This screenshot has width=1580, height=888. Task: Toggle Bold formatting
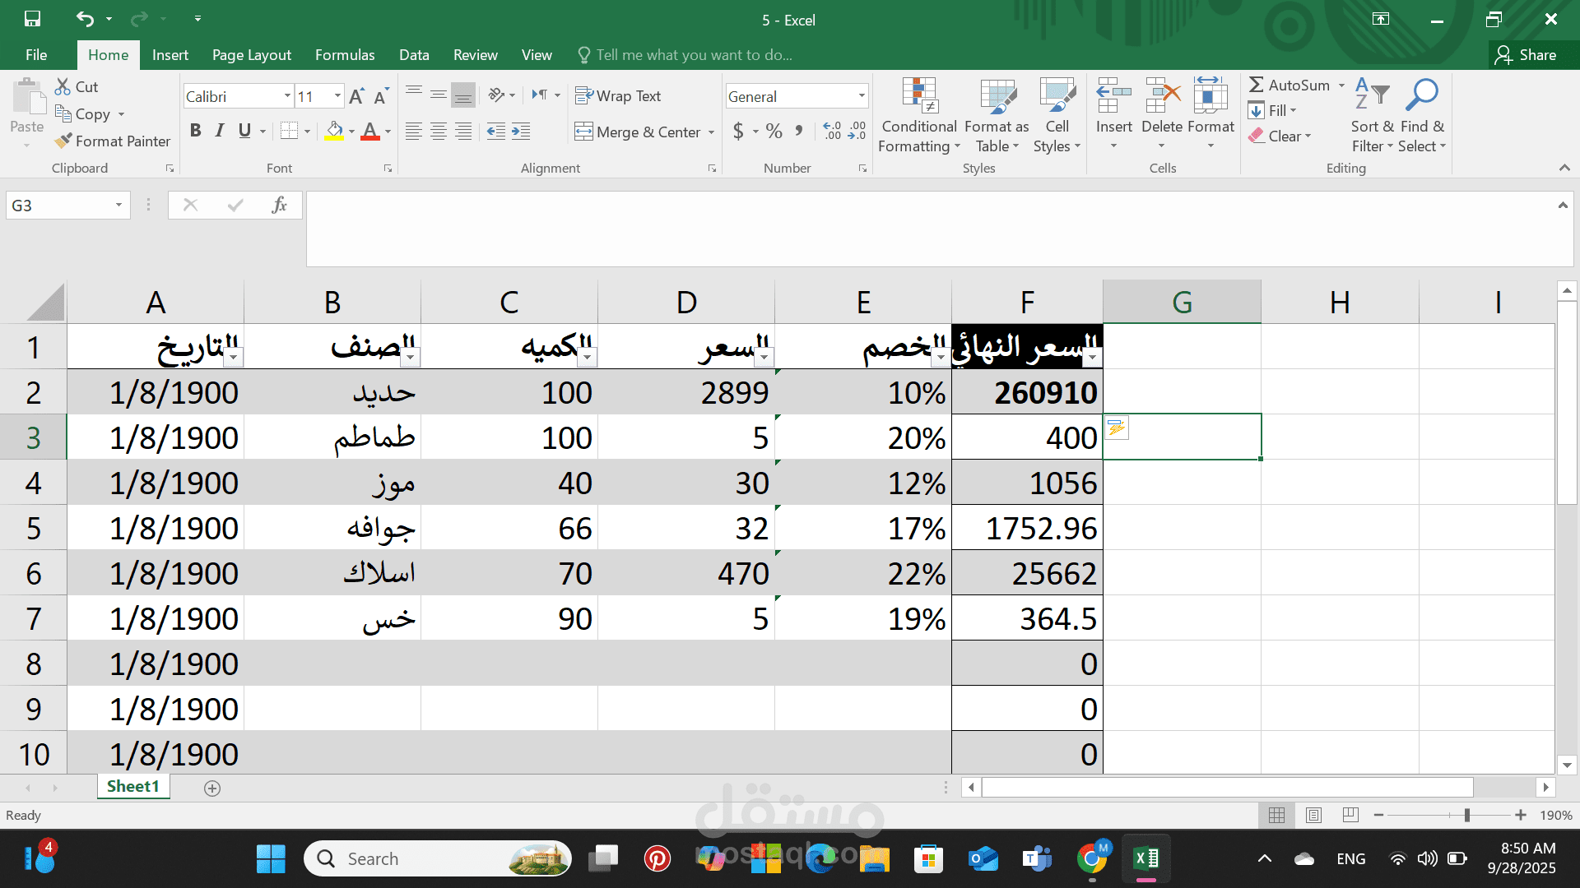(195, 131)
